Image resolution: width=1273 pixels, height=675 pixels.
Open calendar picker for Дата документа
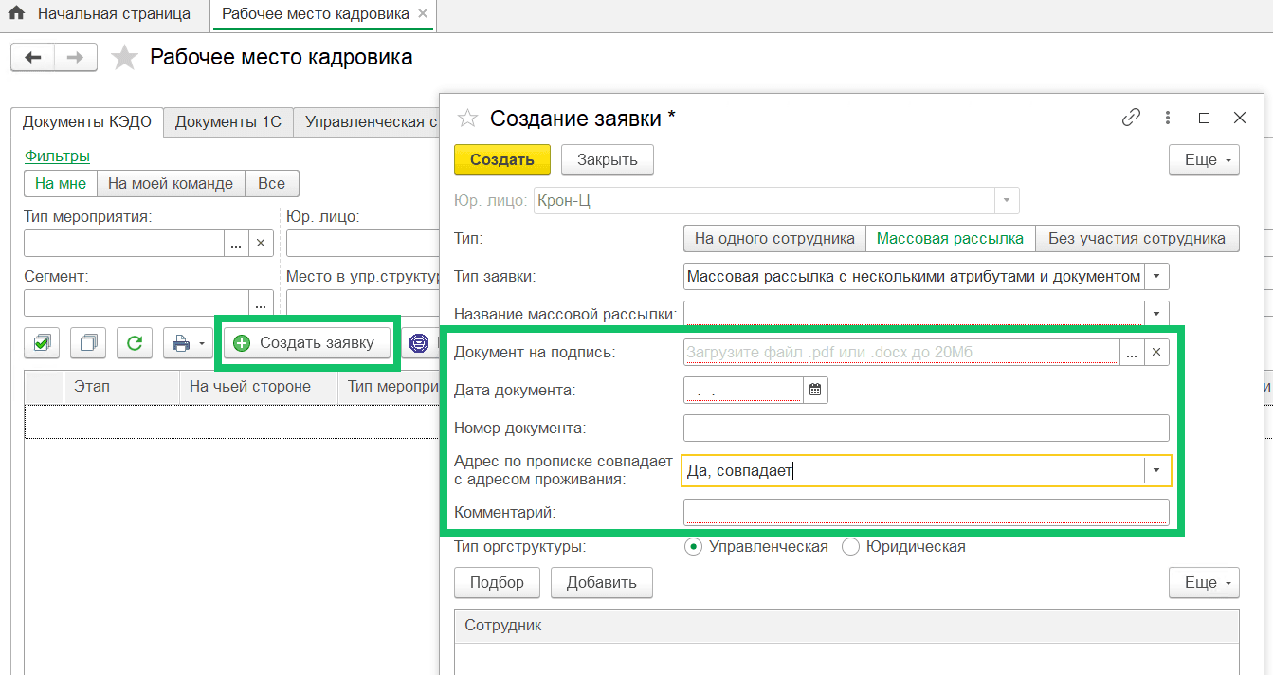(815, 390)
